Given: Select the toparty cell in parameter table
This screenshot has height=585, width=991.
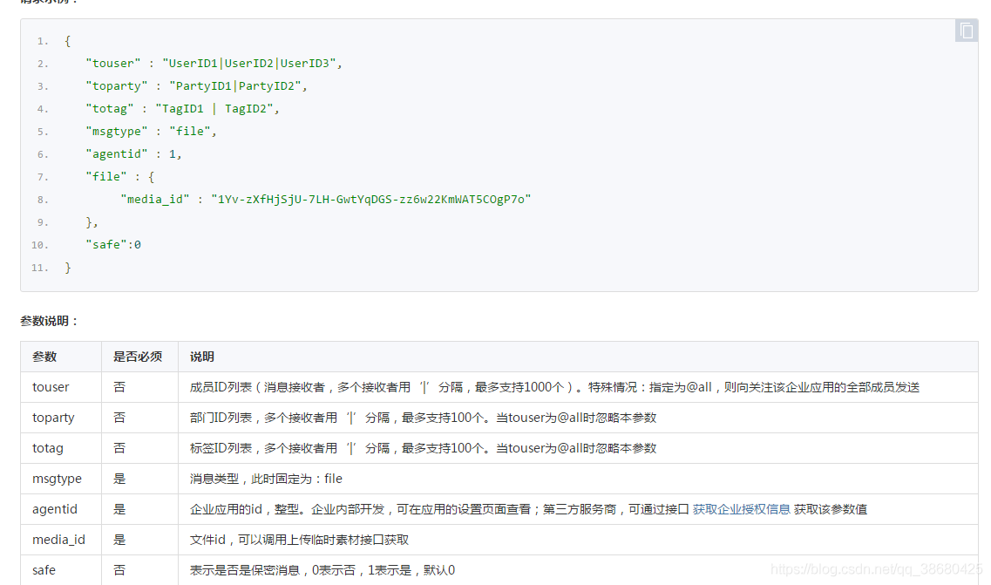Looking at the screenshot, I should (x=53, y=418).
